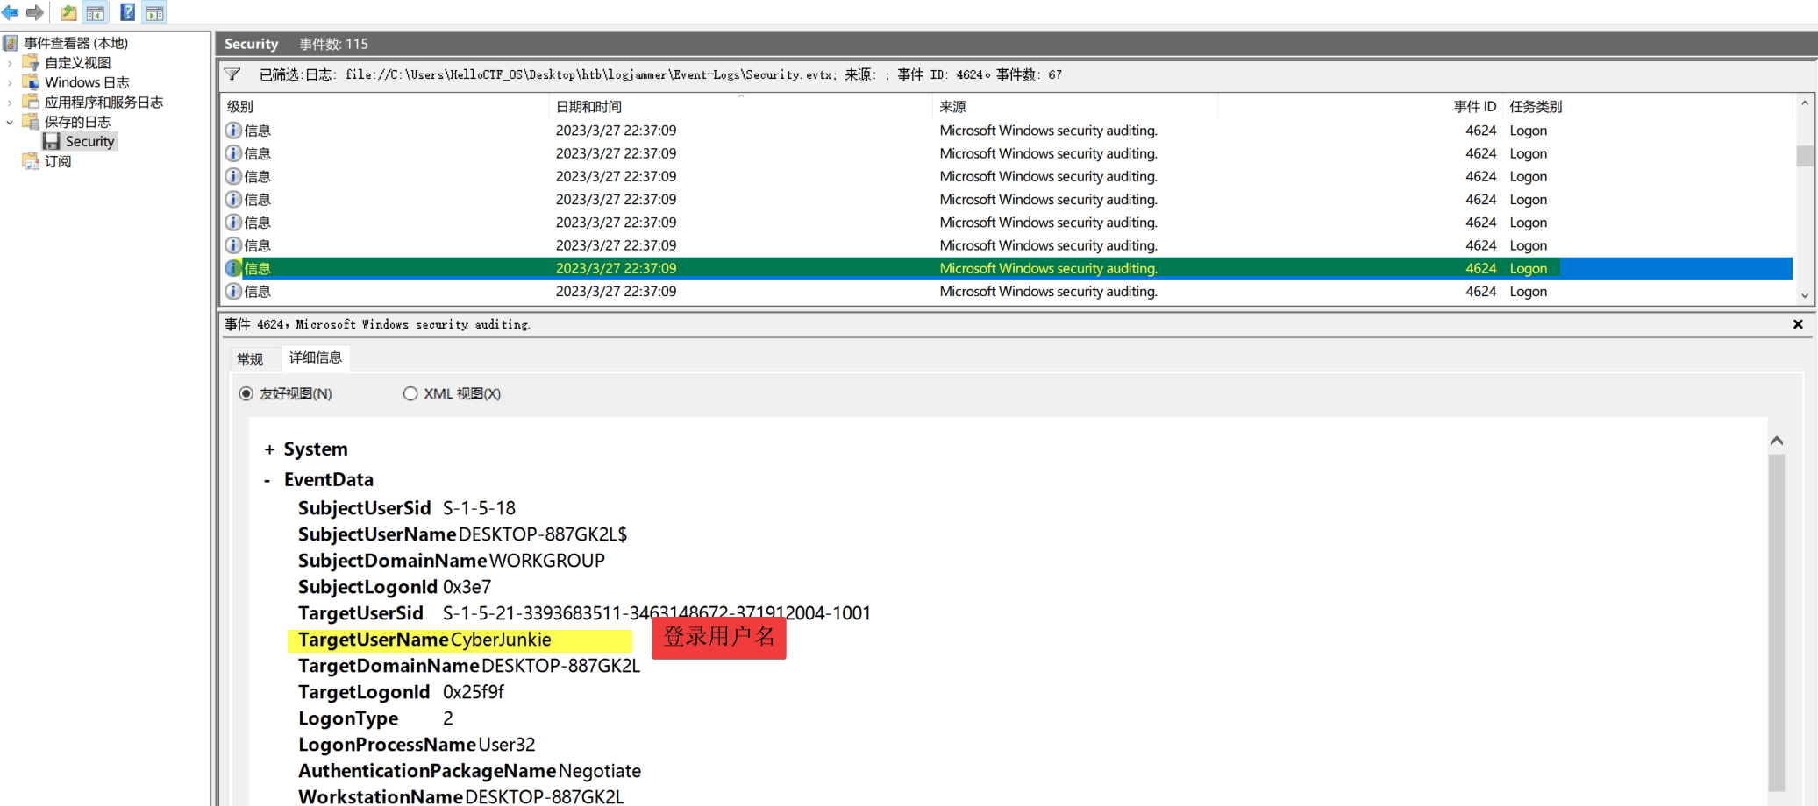Select the Security saved log floppy icon

(52, 141)
